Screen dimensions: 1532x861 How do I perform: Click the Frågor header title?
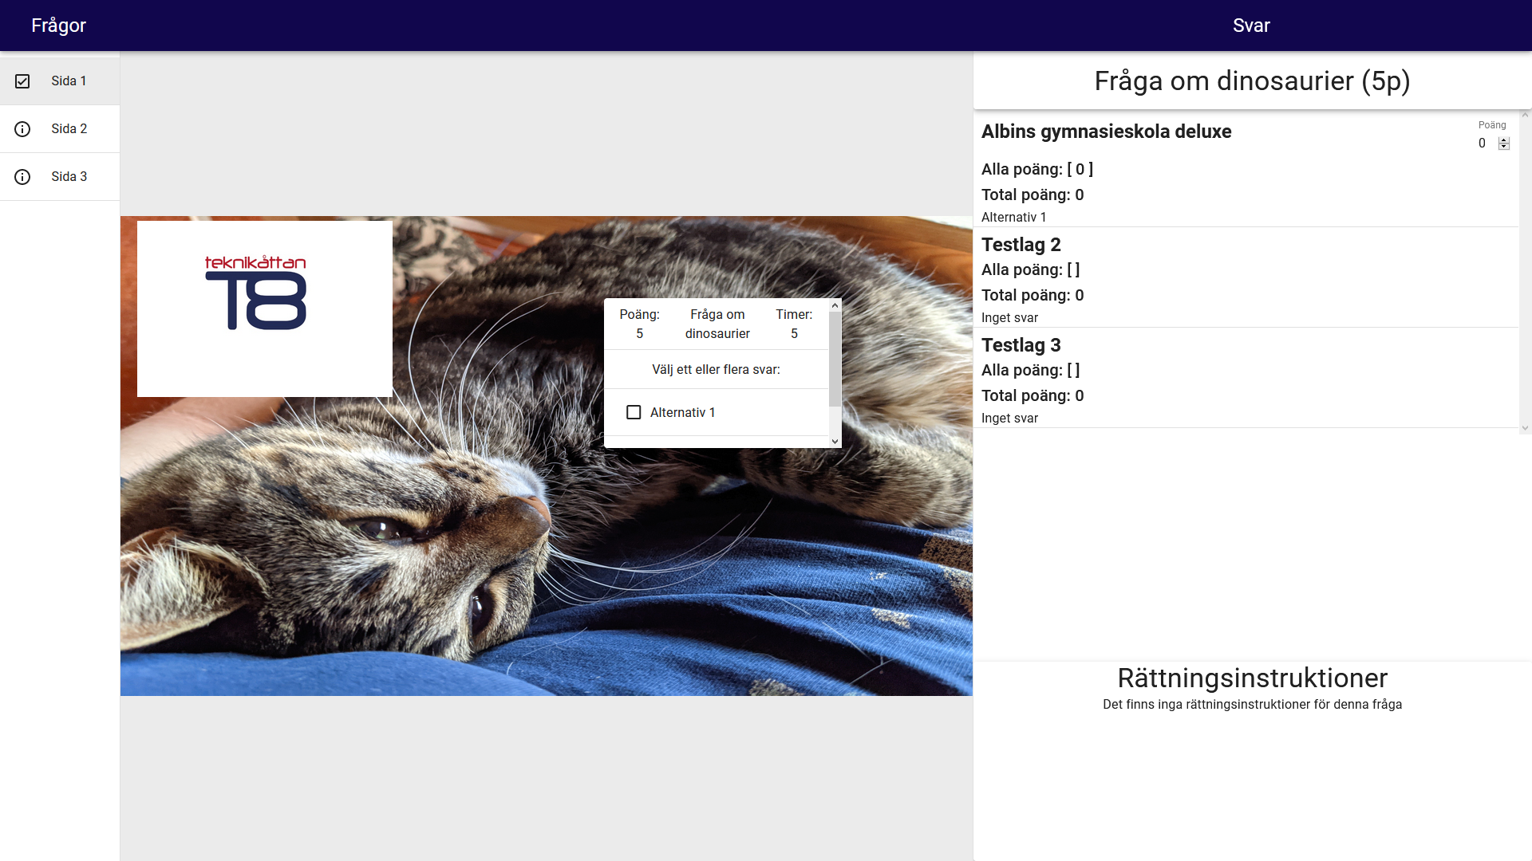pyautogui.click(x=58, y=26)
